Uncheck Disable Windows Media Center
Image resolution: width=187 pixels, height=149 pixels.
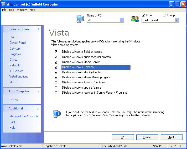56,62
